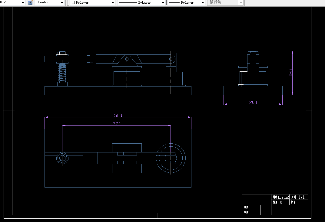The height and width of the screenshot is (222, 325).
Task: Select the 比例 label in title block
Action: [x=293, y=197]
